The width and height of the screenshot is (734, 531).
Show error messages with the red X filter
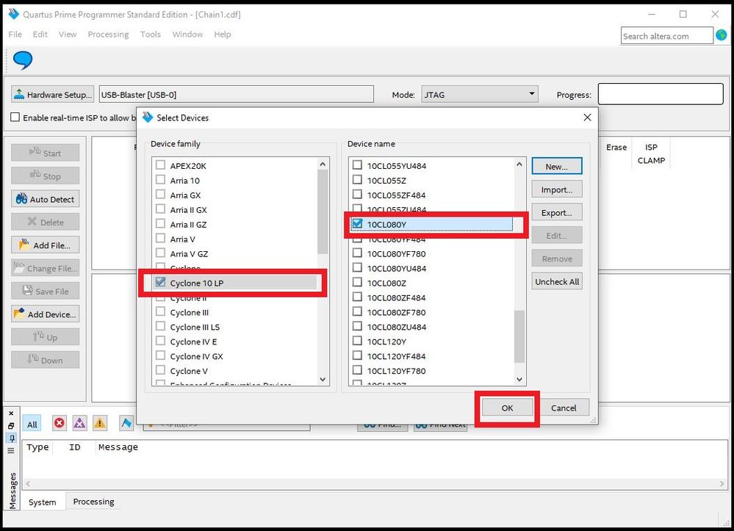tap(60, 423)
